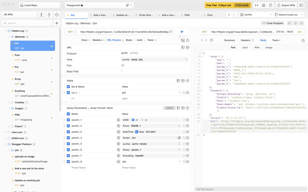The width and height of the screenshot is (308, 192).
Task: Click the param_3 type A icon
Action: click(119, 132)
